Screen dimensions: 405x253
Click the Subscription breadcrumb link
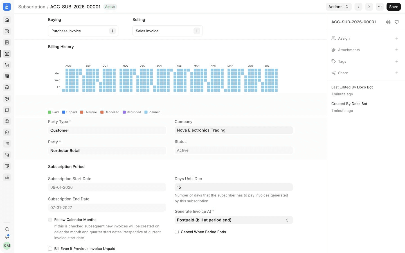(x=32, y=7)
